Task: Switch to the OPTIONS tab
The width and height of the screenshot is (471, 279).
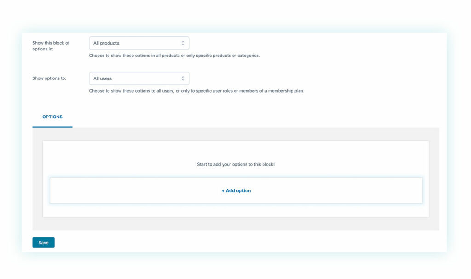Action: coord(52,117)
